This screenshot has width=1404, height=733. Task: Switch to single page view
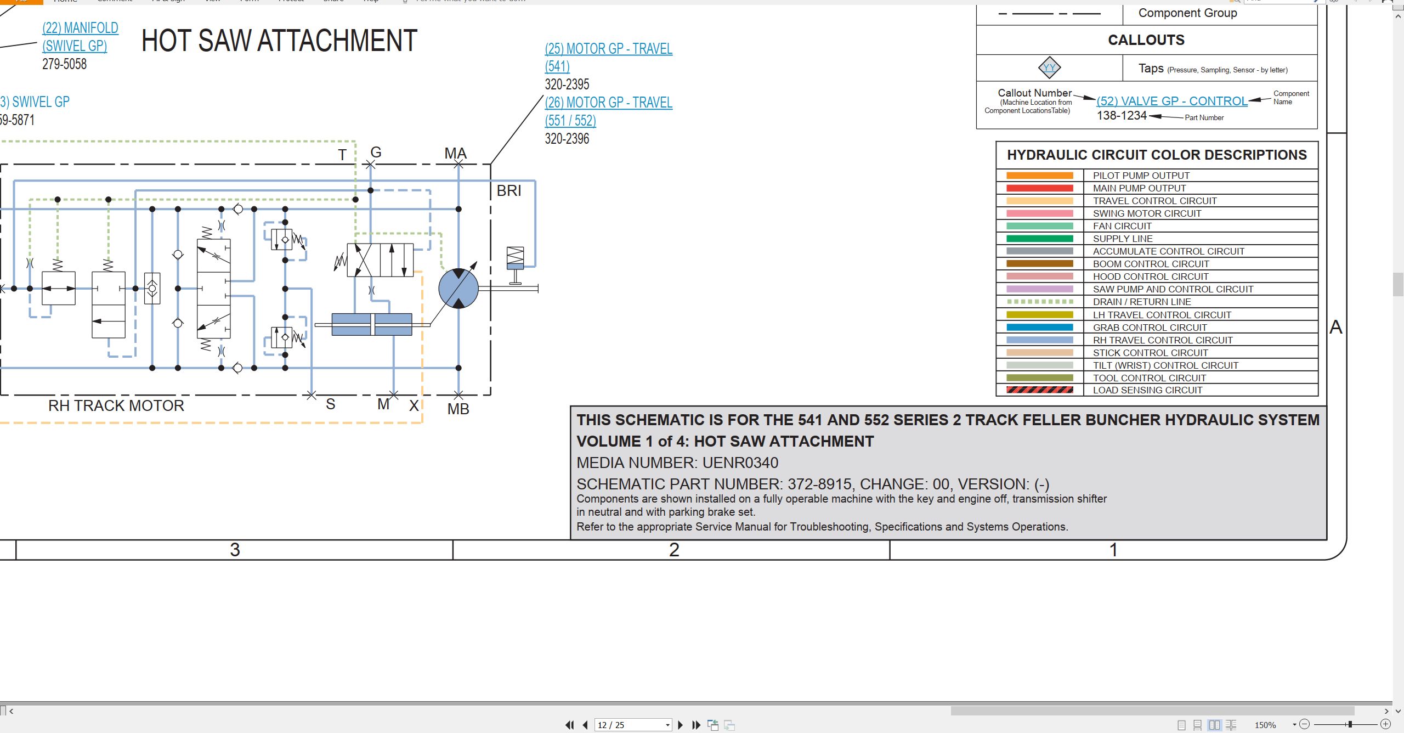coord(1181,725)
